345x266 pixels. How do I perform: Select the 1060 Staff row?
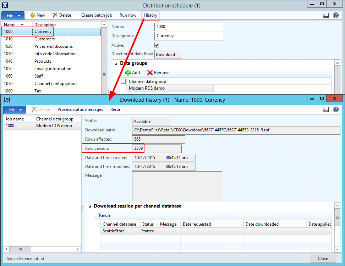pos(51,76)
